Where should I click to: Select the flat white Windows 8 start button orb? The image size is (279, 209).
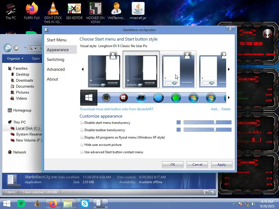point(89,98)
